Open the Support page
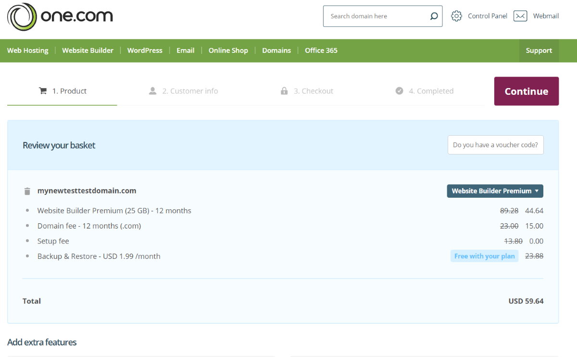This screenshot has width=577, height=357. (539, 51)
